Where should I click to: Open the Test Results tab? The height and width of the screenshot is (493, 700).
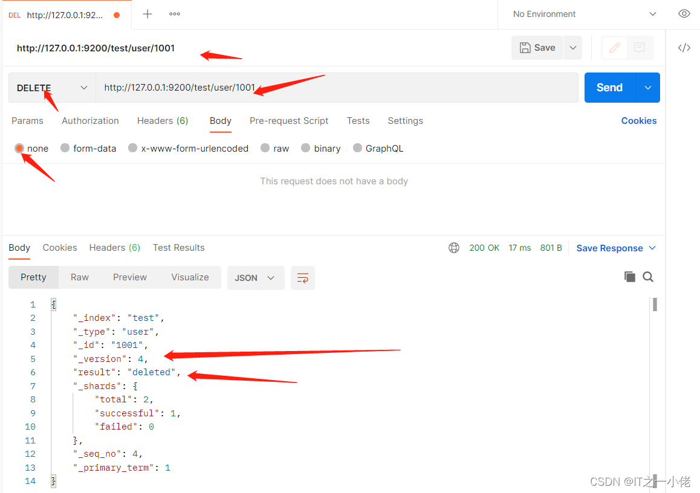pyautogui.click(x=178, y=248)
